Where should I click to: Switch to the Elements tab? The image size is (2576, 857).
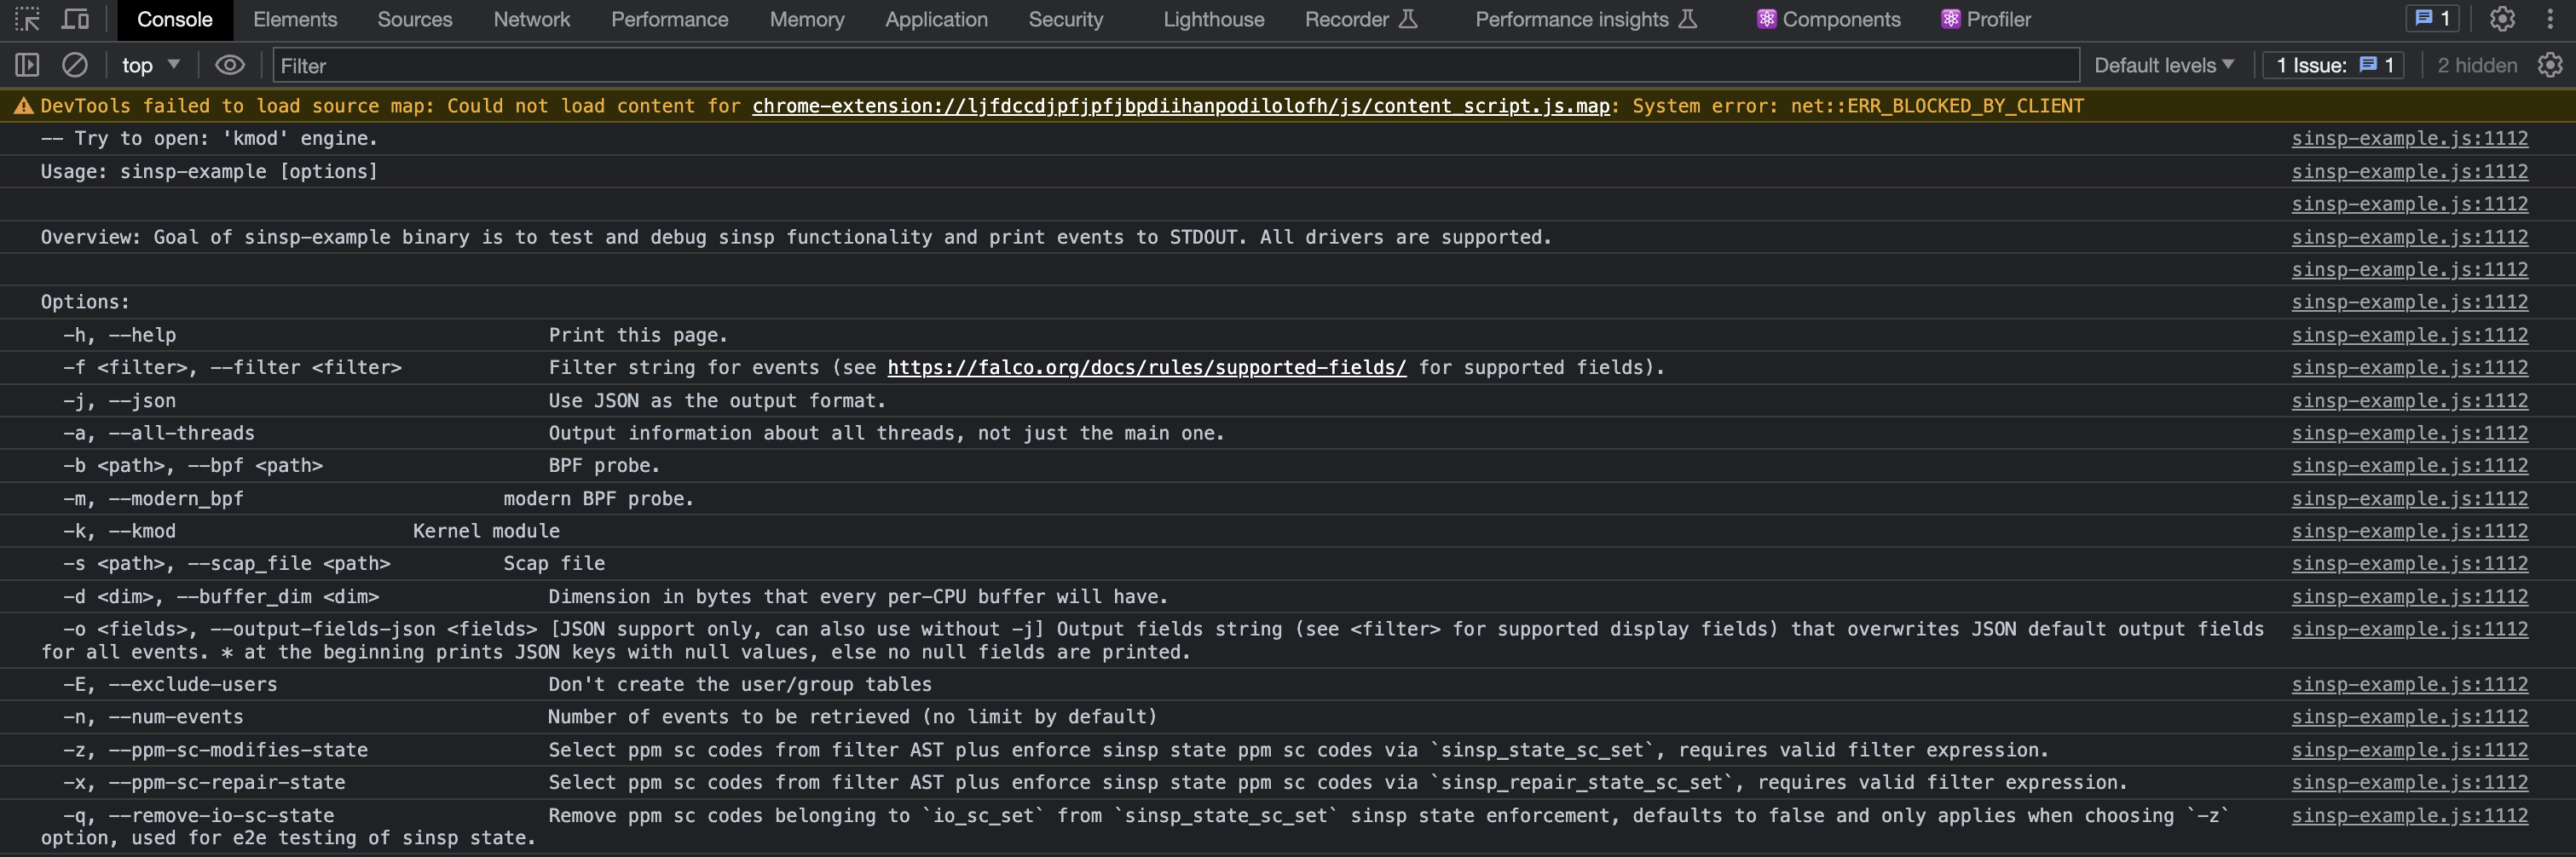pos(295,19)
